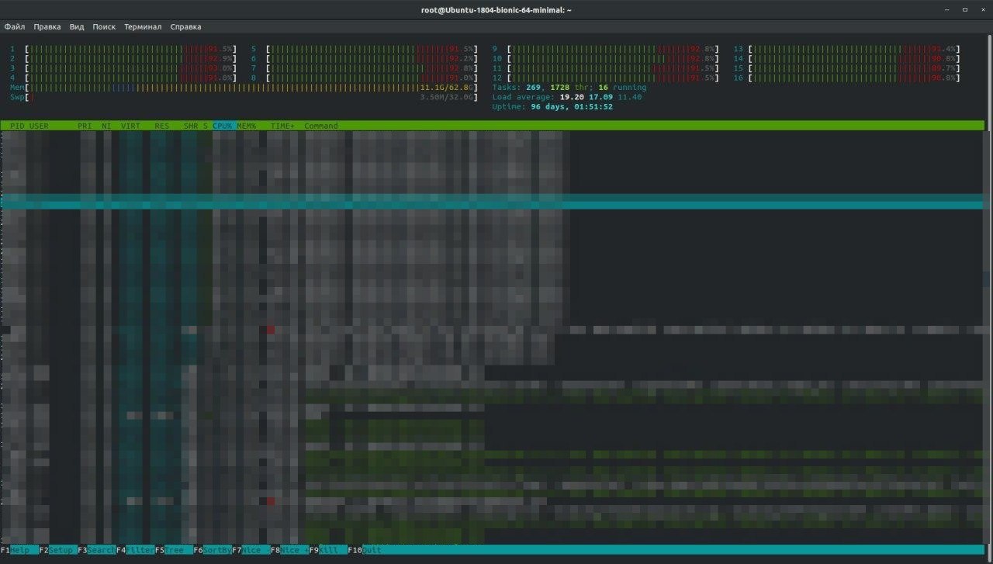Click the Mem usage meter bar
Screen dimensions: 993x564
[244, 88]
